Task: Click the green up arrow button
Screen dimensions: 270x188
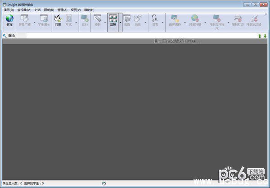Action: (260, 36)
